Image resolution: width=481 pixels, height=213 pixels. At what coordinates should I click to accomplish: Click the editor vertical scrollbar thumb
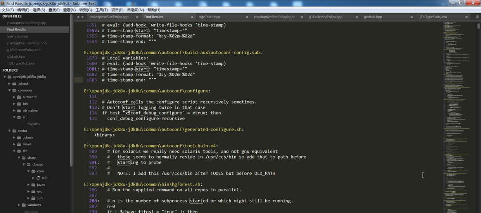[x=479, y=26]
